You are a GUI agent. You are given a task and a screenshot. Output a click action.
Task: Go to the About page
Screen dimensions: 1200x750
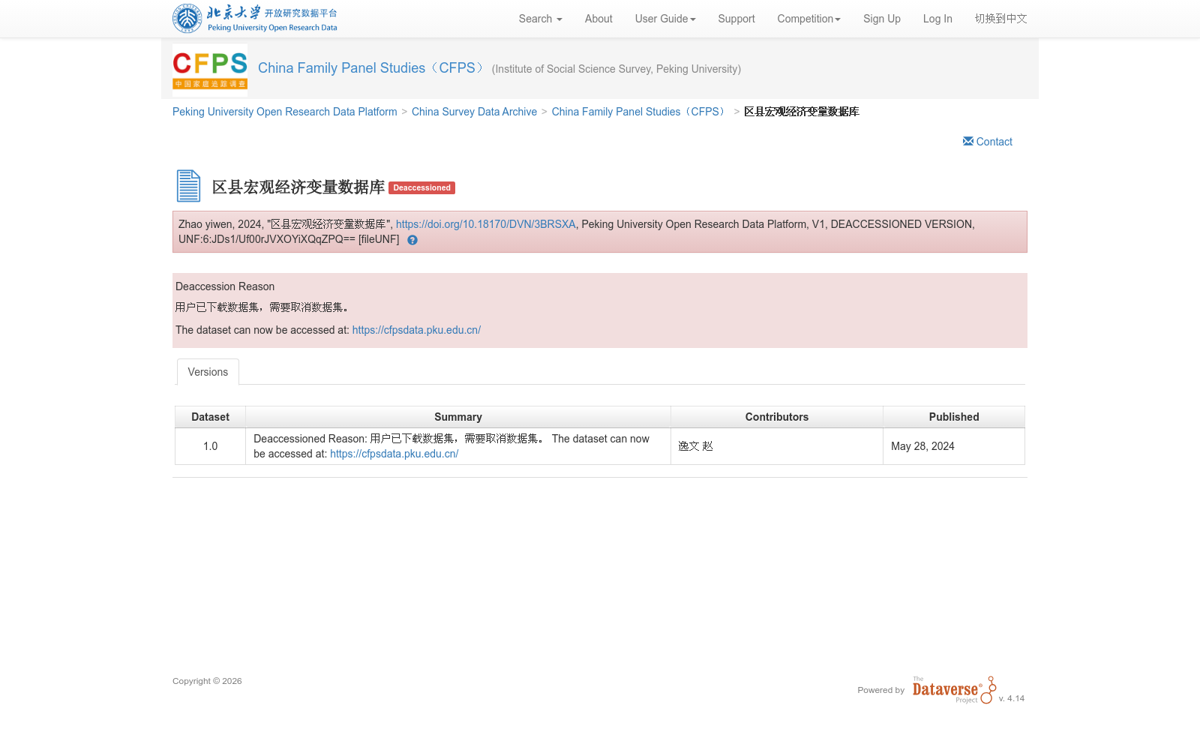pos(598,19)
